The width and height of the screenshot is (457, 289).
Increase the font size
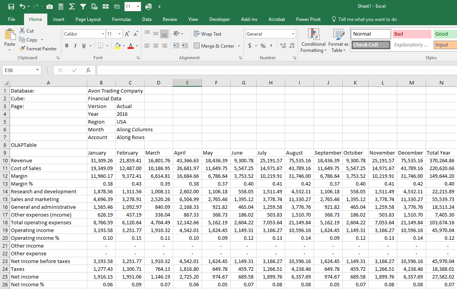point(127,34)
